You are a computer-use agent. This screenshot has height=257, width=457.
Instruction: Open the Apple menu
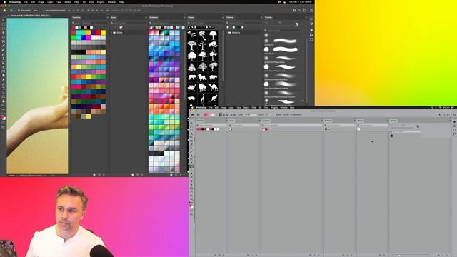pyautogui.click(x=4, y=2)
